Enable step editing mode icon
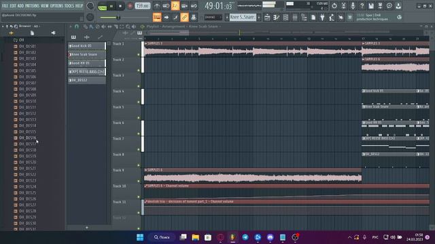The height and width of the screenshot is (244, 435). pos(175,17)
